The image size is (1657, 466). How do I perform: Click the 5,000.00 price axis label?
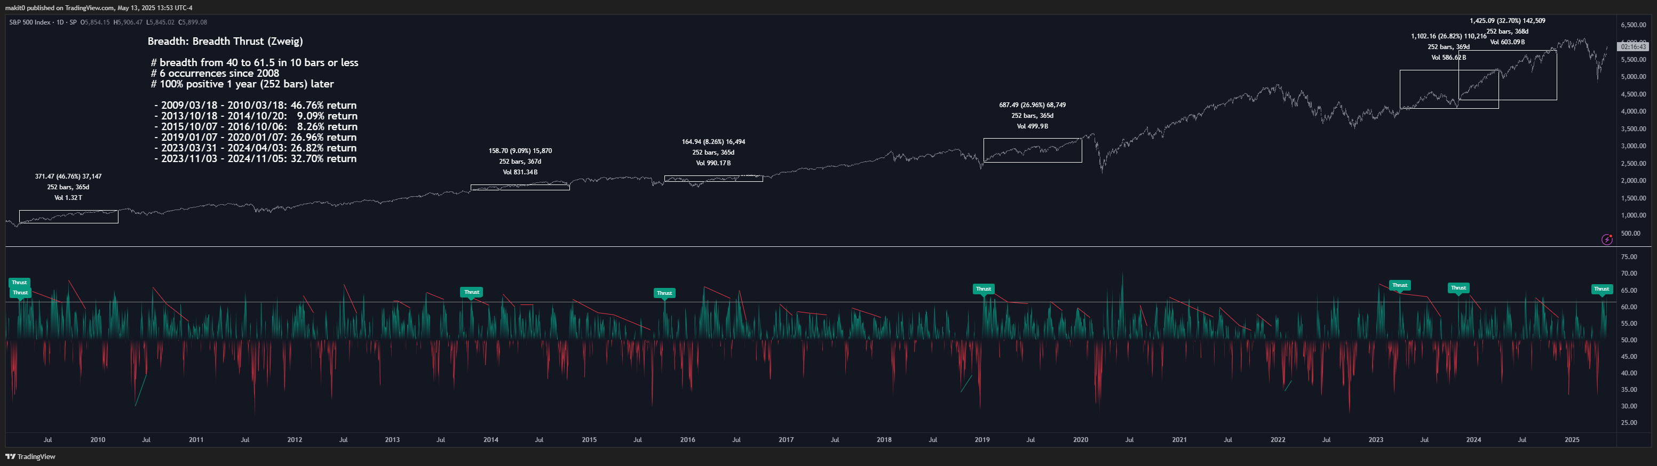pos(1633,77)
